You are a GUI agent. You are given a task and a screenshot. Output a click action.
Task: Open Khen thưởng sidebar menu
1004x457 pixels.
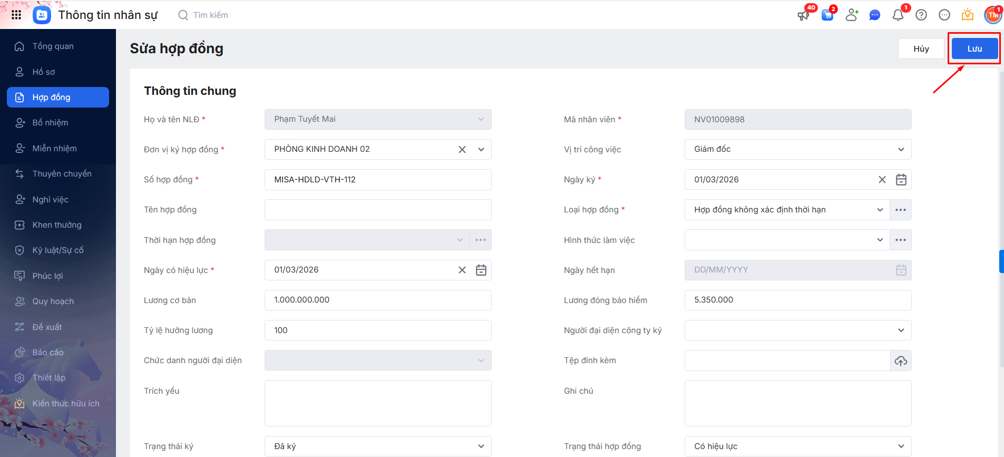[x=57, y=225]
